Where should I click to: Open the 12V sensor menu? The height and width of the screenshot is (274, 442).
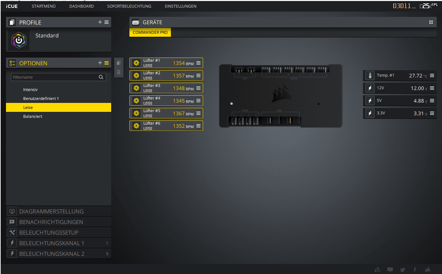coord(432,88)
